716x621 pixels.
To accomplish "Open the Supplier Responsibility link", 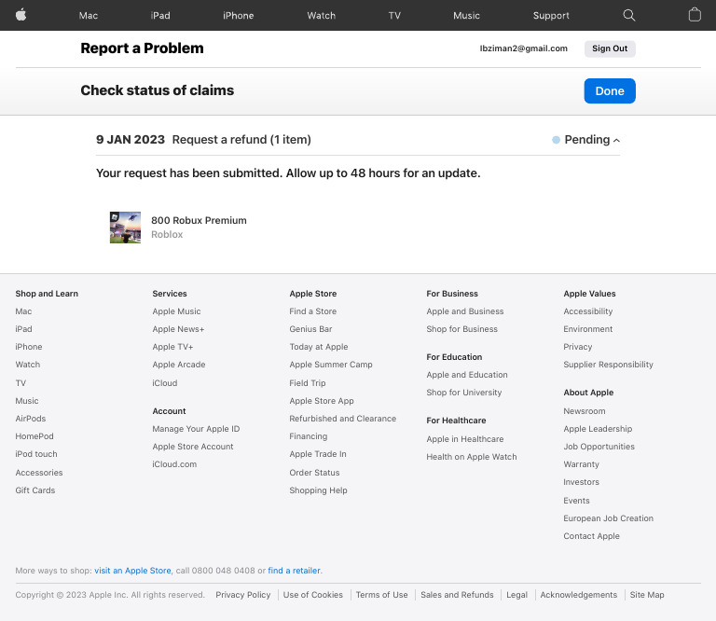I will [x=608, y=365].
